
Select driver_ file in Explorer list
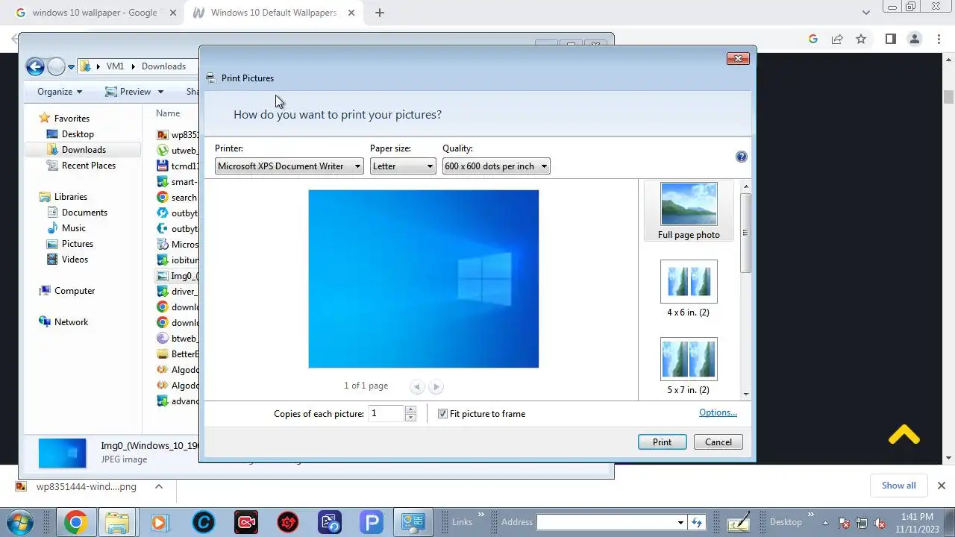pos(177,292)
